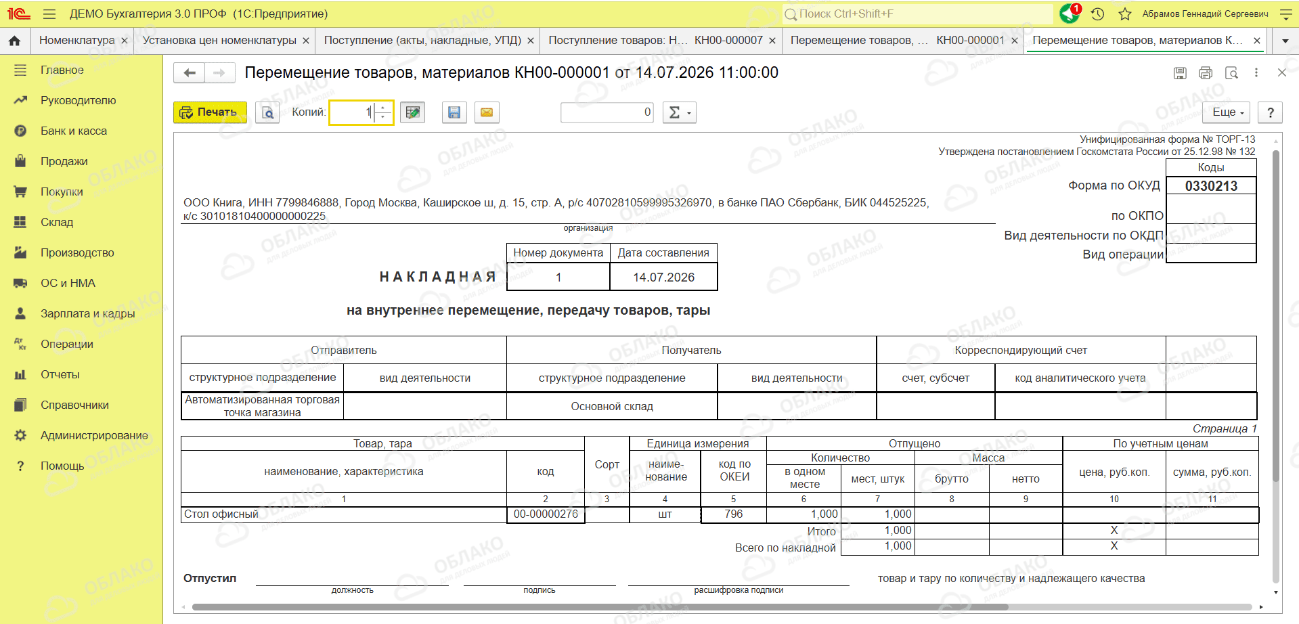Click the yellow Печать button

click(210, 112)
